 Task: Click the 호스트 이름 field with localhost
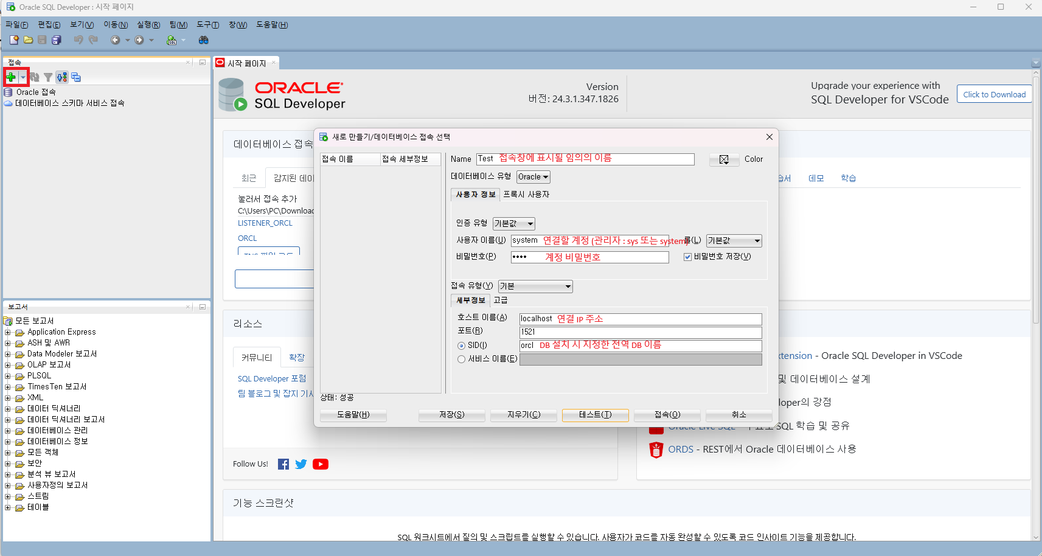641,319
